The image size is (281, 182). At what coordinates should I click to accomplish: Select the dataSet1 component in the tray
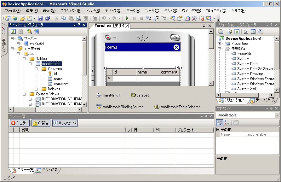[140, 95]
